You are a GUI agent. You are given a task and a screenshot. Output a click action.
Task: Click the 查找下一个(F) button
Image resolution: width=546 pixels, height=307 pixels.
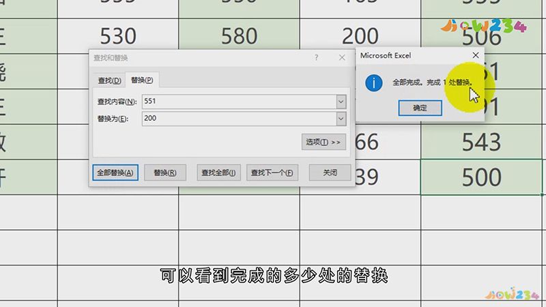272,173
